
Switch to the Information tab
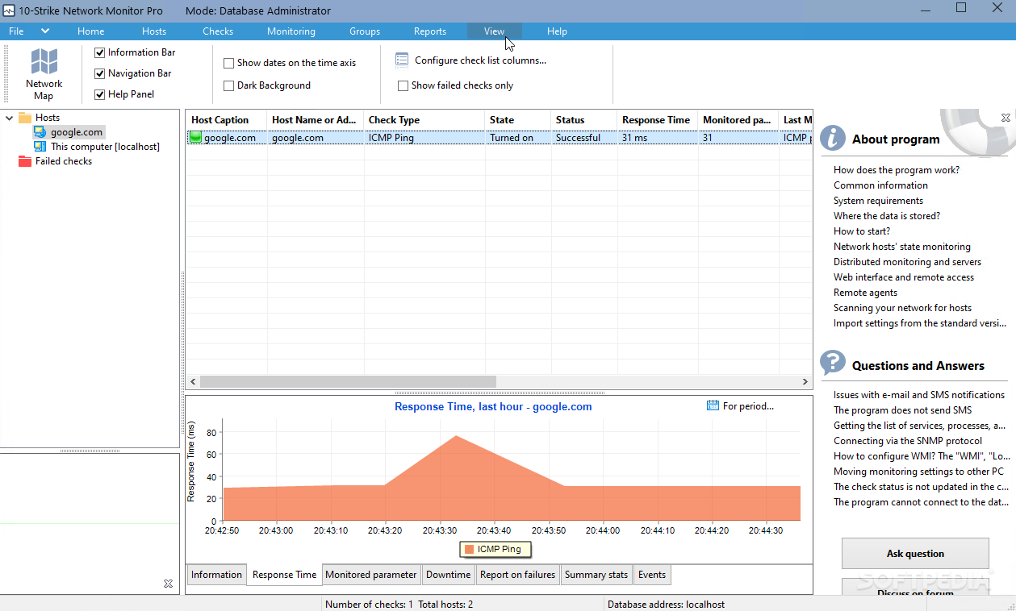(x=216, y=575)
